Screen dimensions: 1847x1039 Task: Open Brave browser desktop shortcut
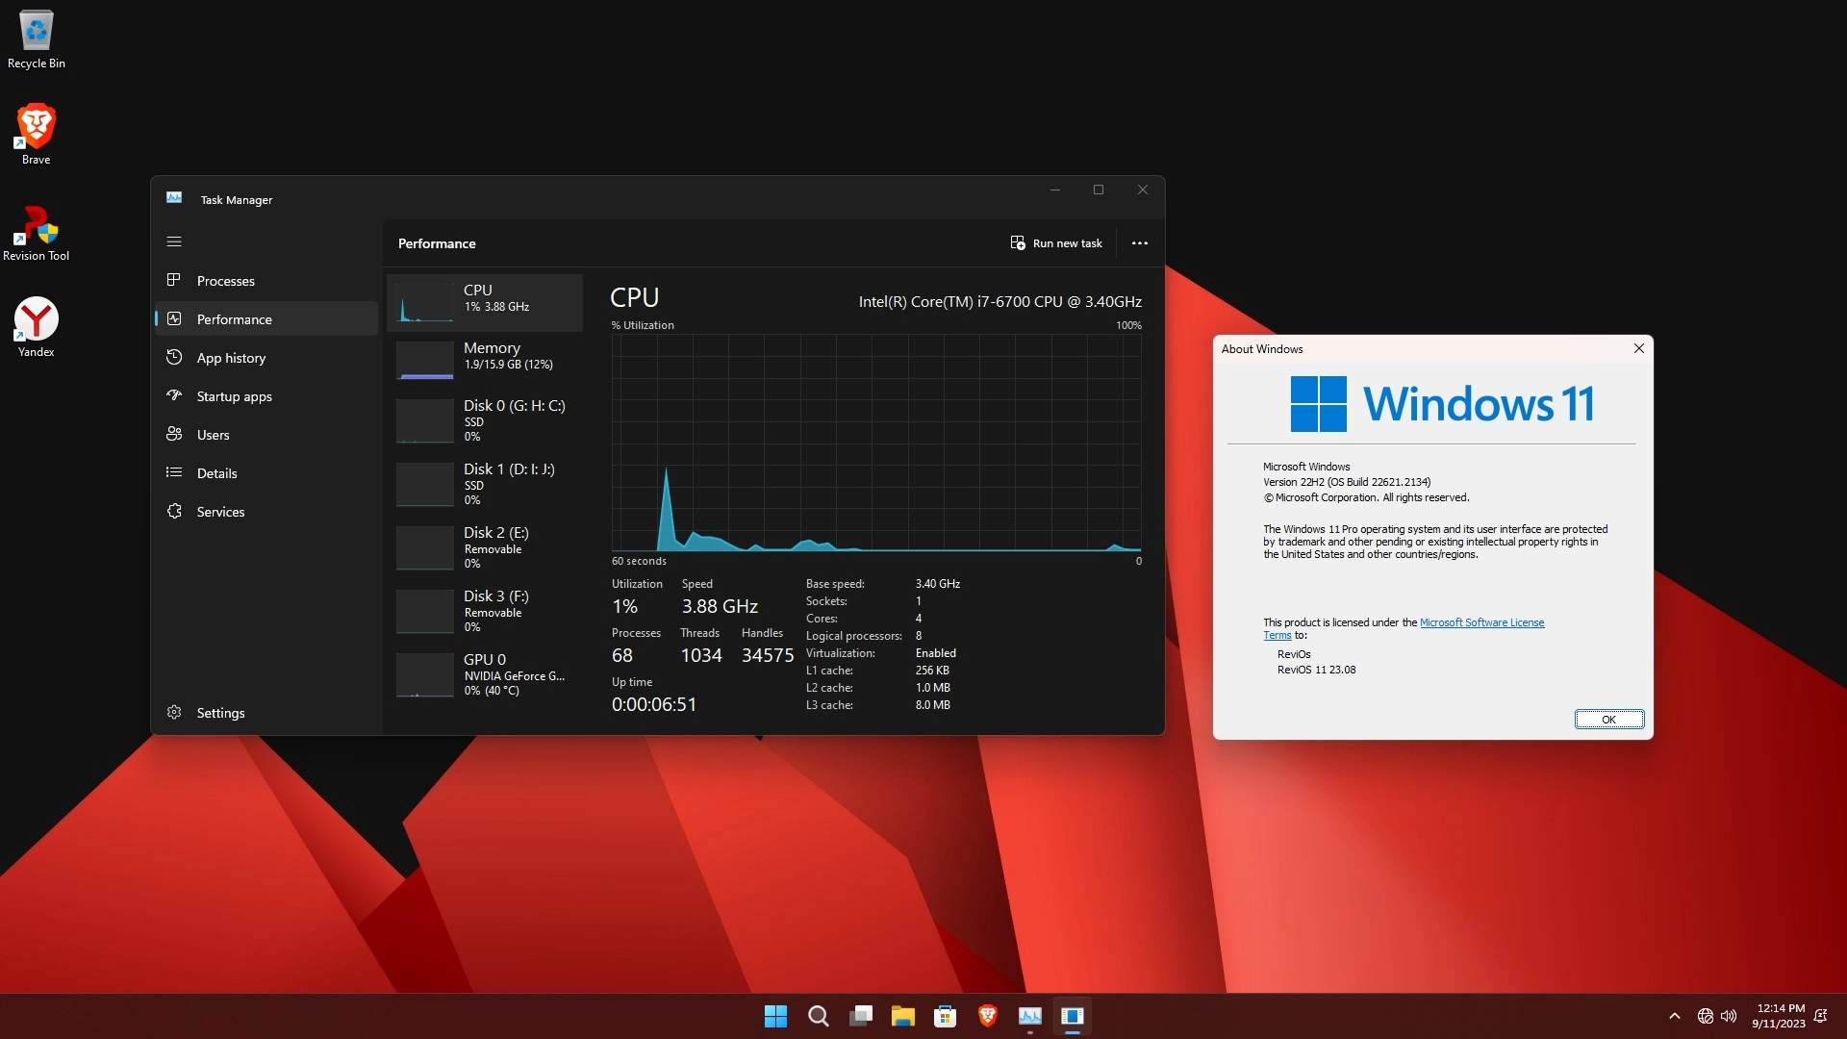coord(37,133)
